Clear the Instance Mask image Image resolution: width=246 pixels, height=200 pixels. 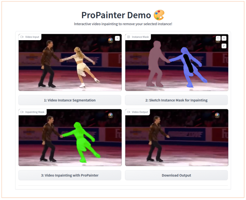[x=224, y=38]
